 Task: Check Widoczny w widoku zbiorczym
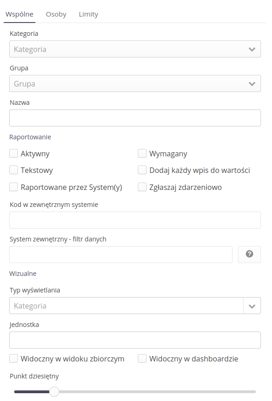[x=13, y=359]
